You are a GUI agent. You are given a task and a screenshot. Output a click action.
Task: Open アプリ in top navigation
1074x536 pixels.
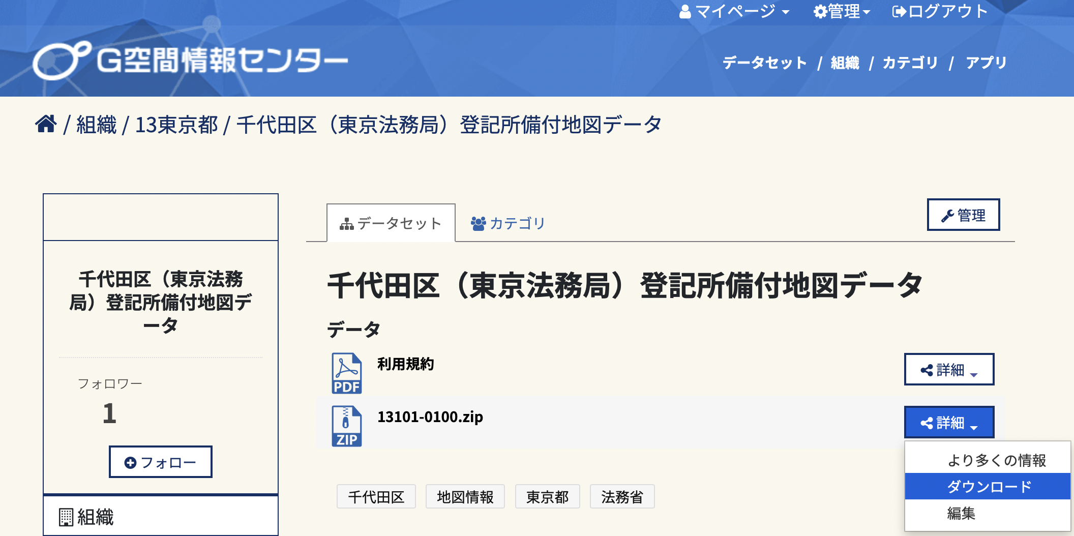(x=986, y=63)
